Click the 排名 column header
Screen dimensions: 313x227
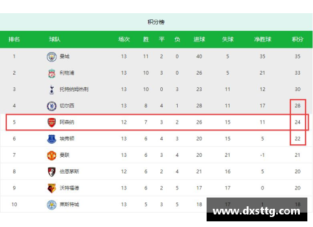tap(14, 40)
